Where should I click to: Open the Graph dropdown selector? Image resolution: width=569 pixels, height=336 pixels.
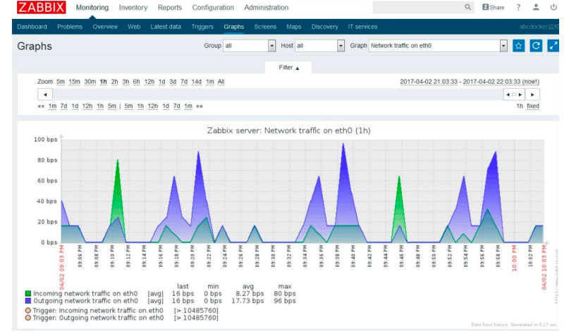(438, 46)
